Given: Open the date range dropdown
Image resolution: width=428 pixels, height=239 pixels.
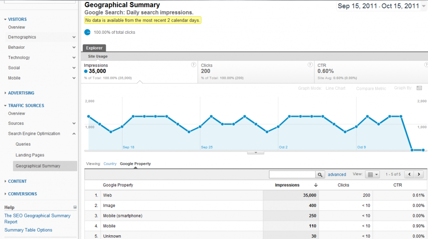Looking at the screenshot, I should pos(424,6).
